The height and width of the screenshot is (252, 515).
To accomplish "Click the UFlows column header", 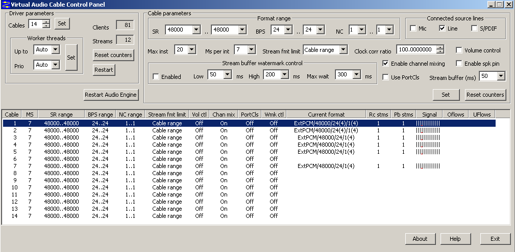I will point(482,115).
